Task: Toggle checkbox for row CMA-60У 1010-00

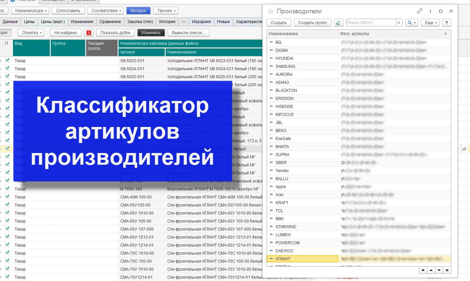Action: (7, 213)
